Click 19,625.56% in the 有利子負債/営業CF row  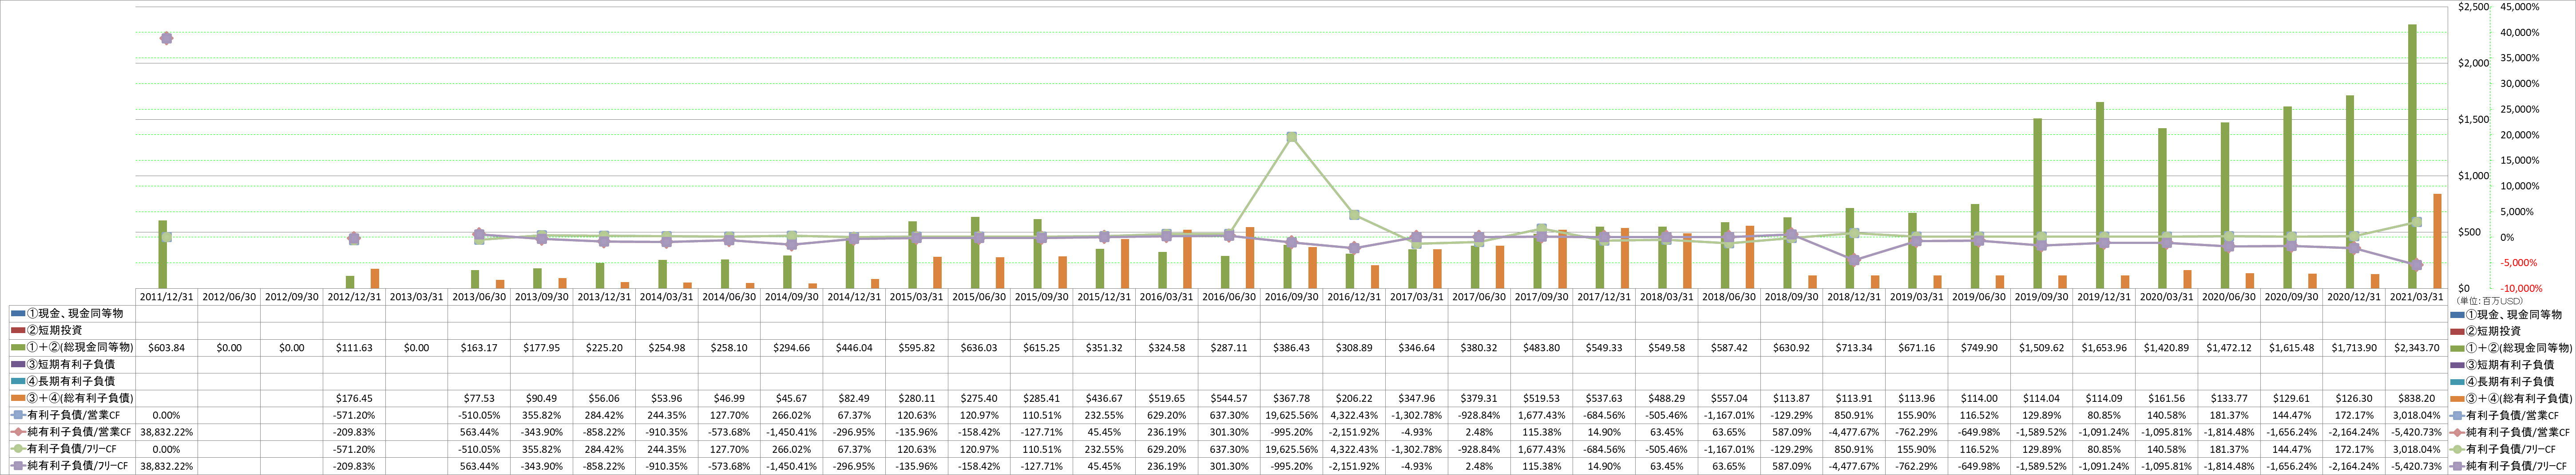tap(1292, 416)
